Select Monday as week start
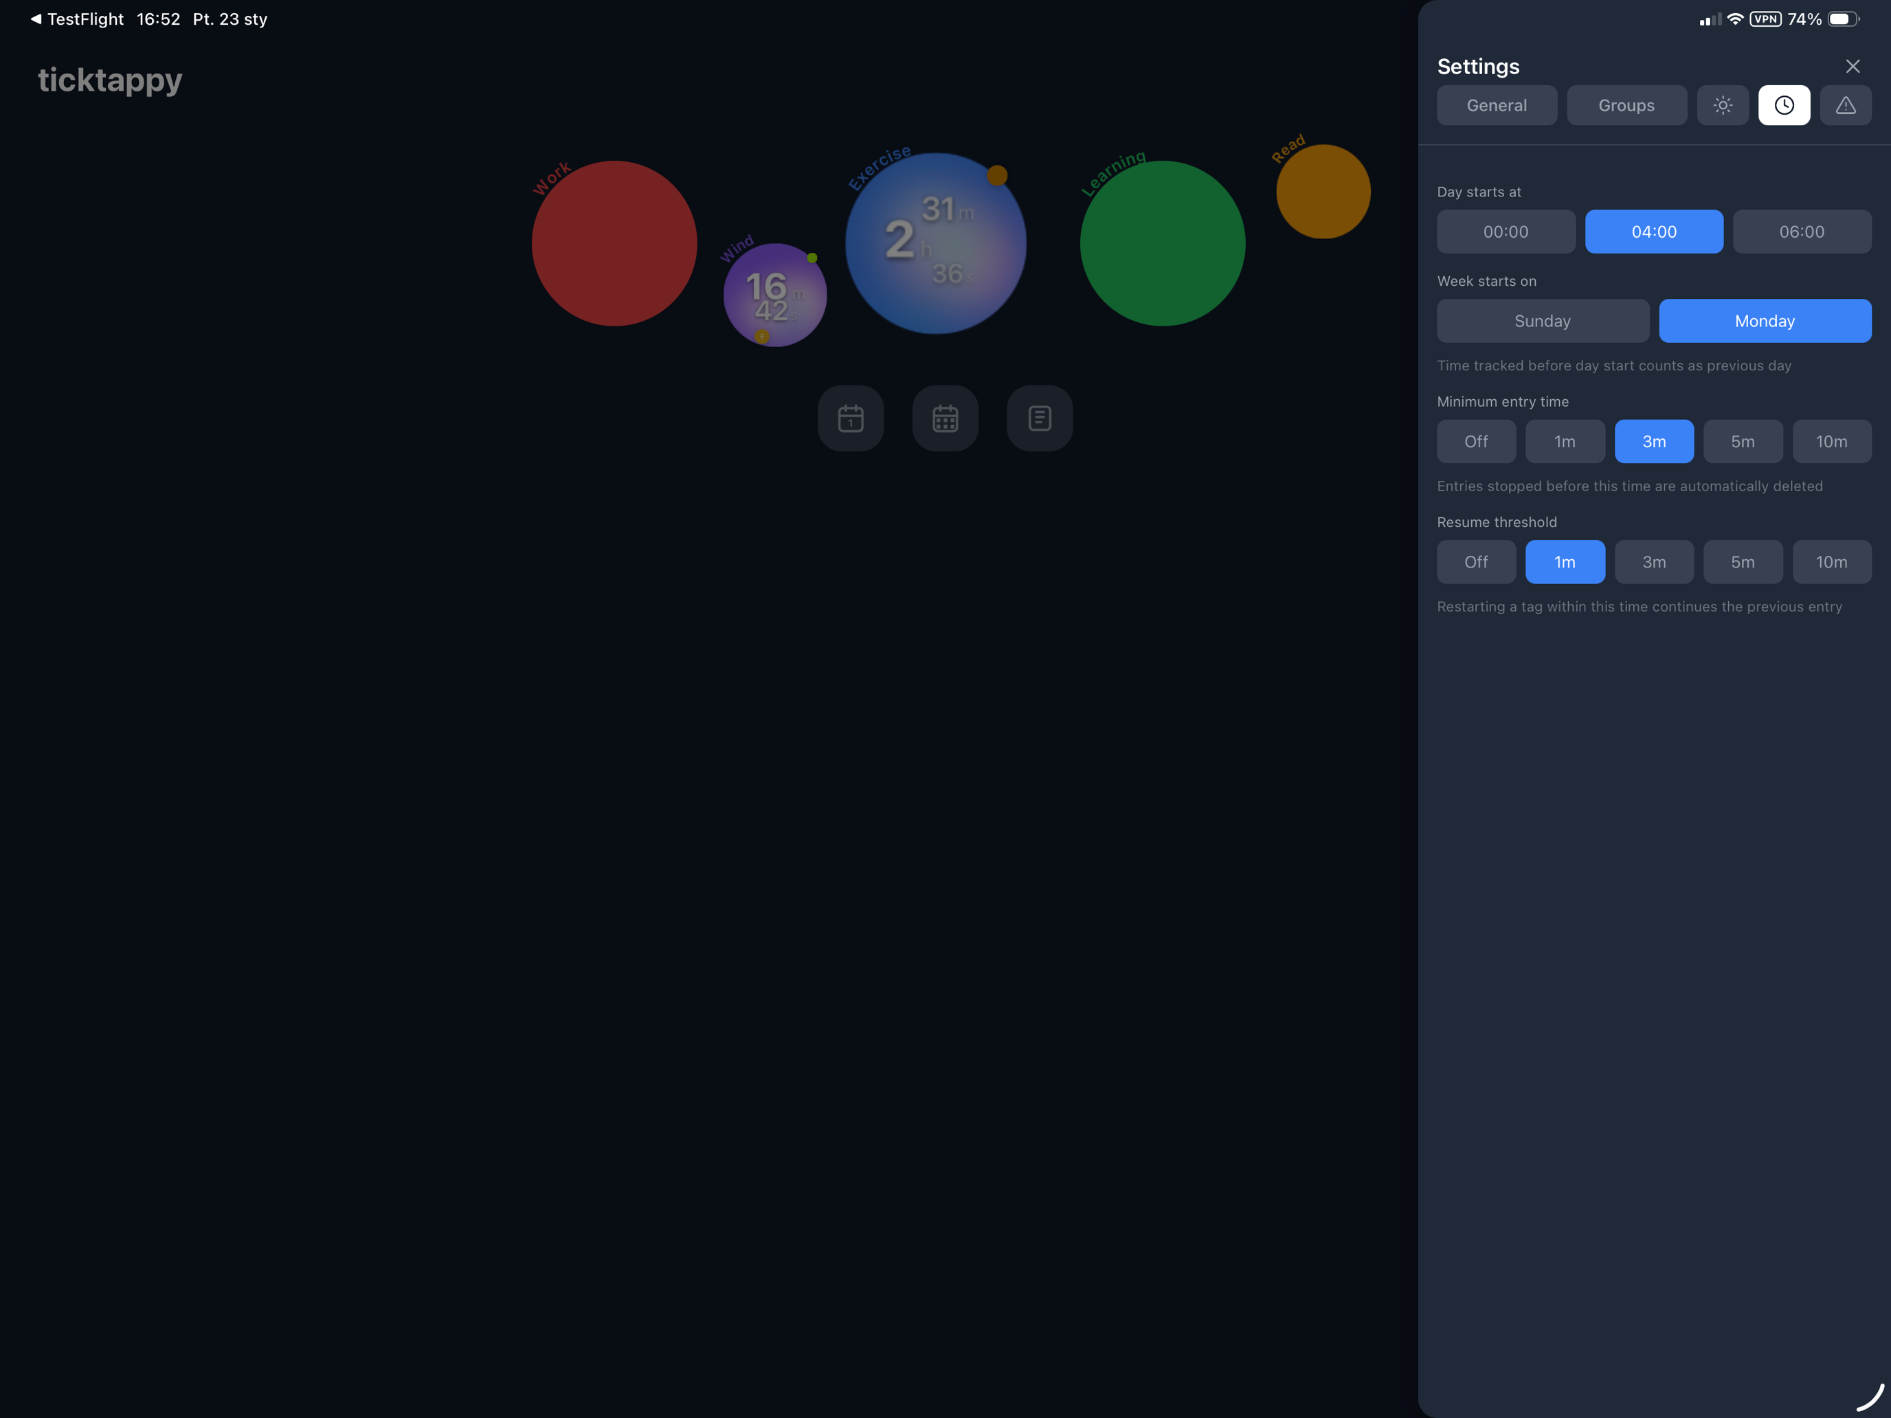 pyautogui.click(x=1765, y=321)
